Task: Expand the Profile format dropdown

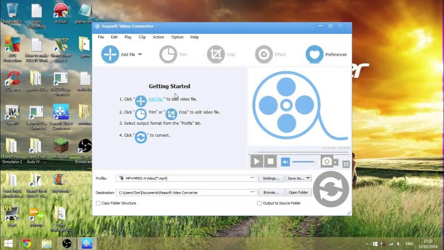Action: (x=253, y=178)
